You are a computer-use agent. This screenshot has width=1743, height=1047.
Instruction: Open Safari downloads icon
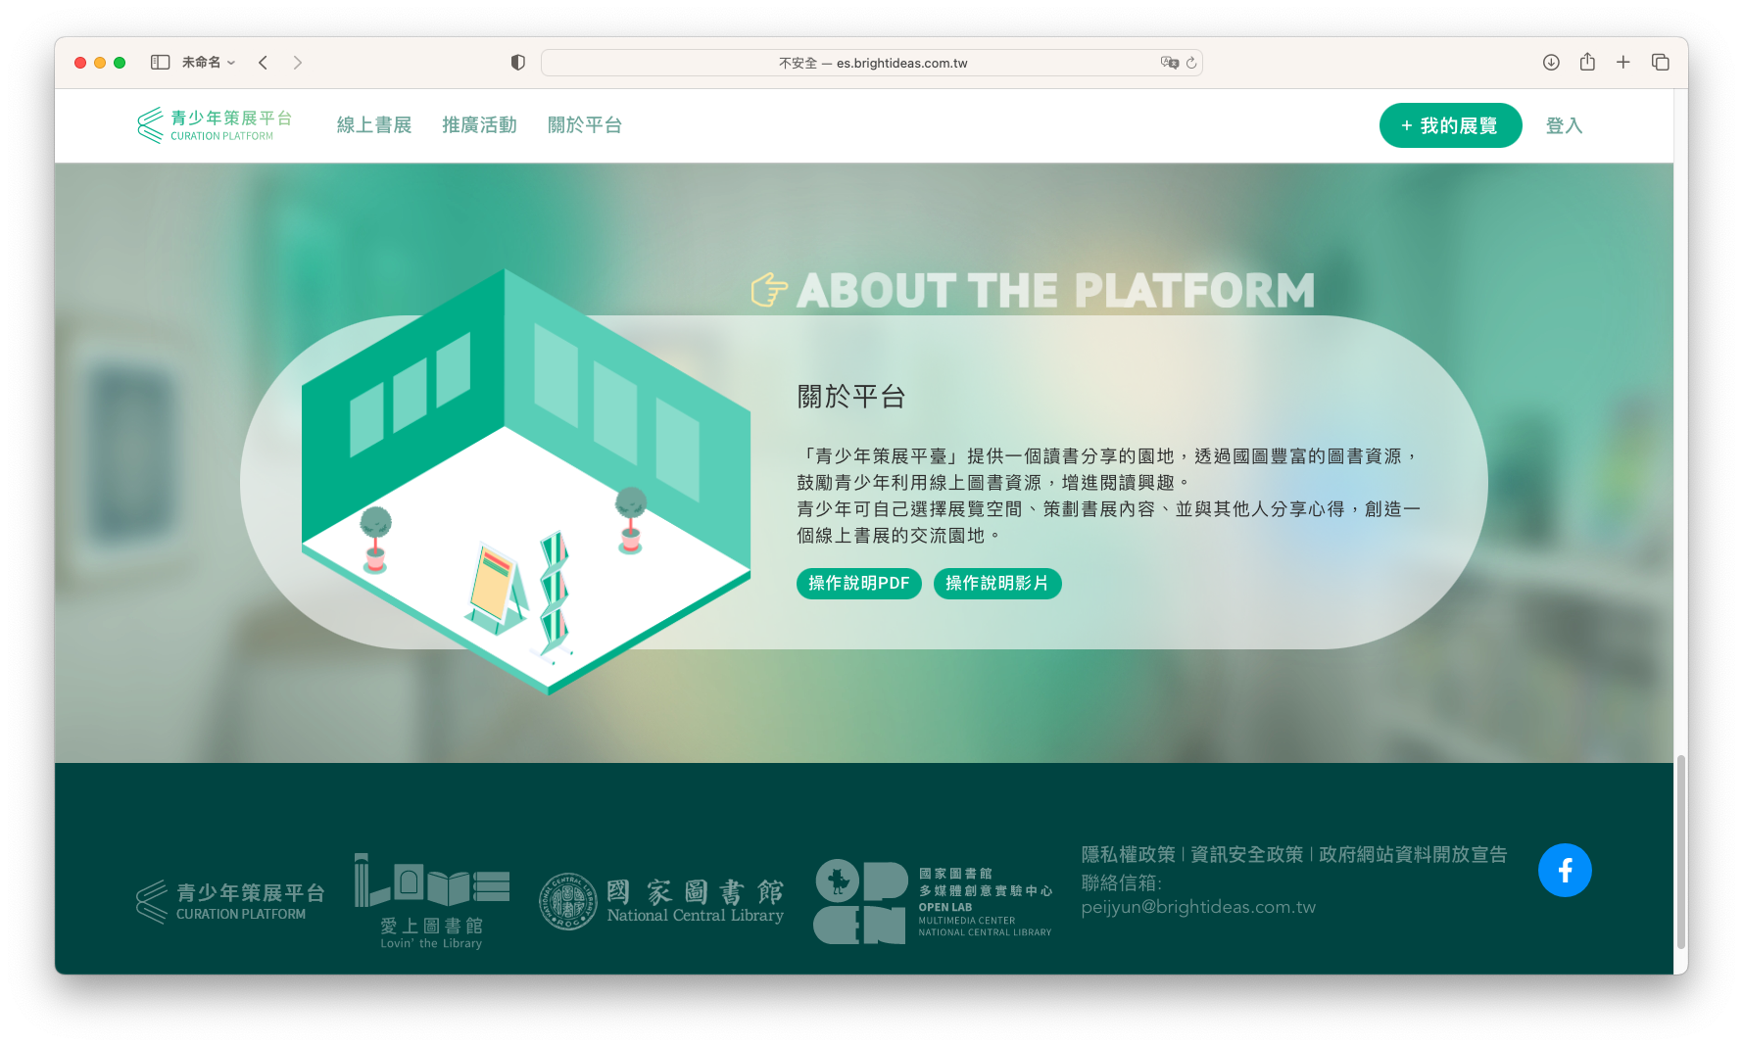click(1550, 63)
